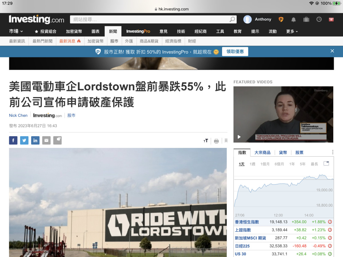Open the portfolio briefcase icon
The height and width of the screenshot is (257, 343).
[306, 19]
